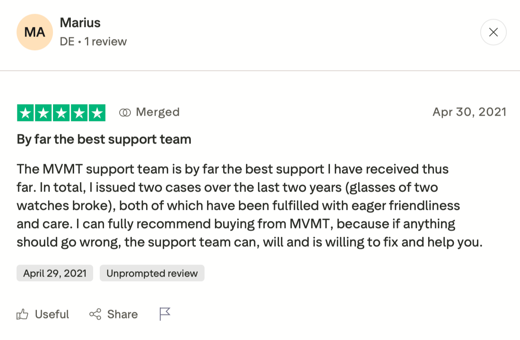Click the Share text label
The height and width of the screenshot is (340, 520).
click(122, 314)
